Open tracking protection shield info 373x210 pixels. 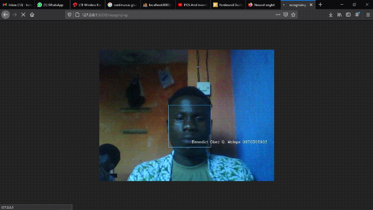pos(69,15)
